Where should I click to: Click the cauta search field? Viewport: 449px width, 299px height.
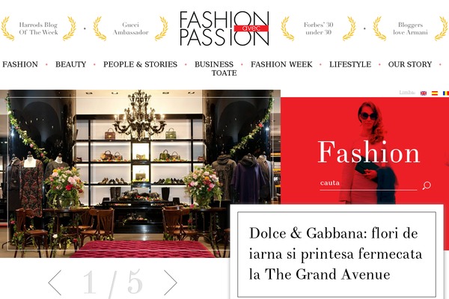[x=368, y=183]
